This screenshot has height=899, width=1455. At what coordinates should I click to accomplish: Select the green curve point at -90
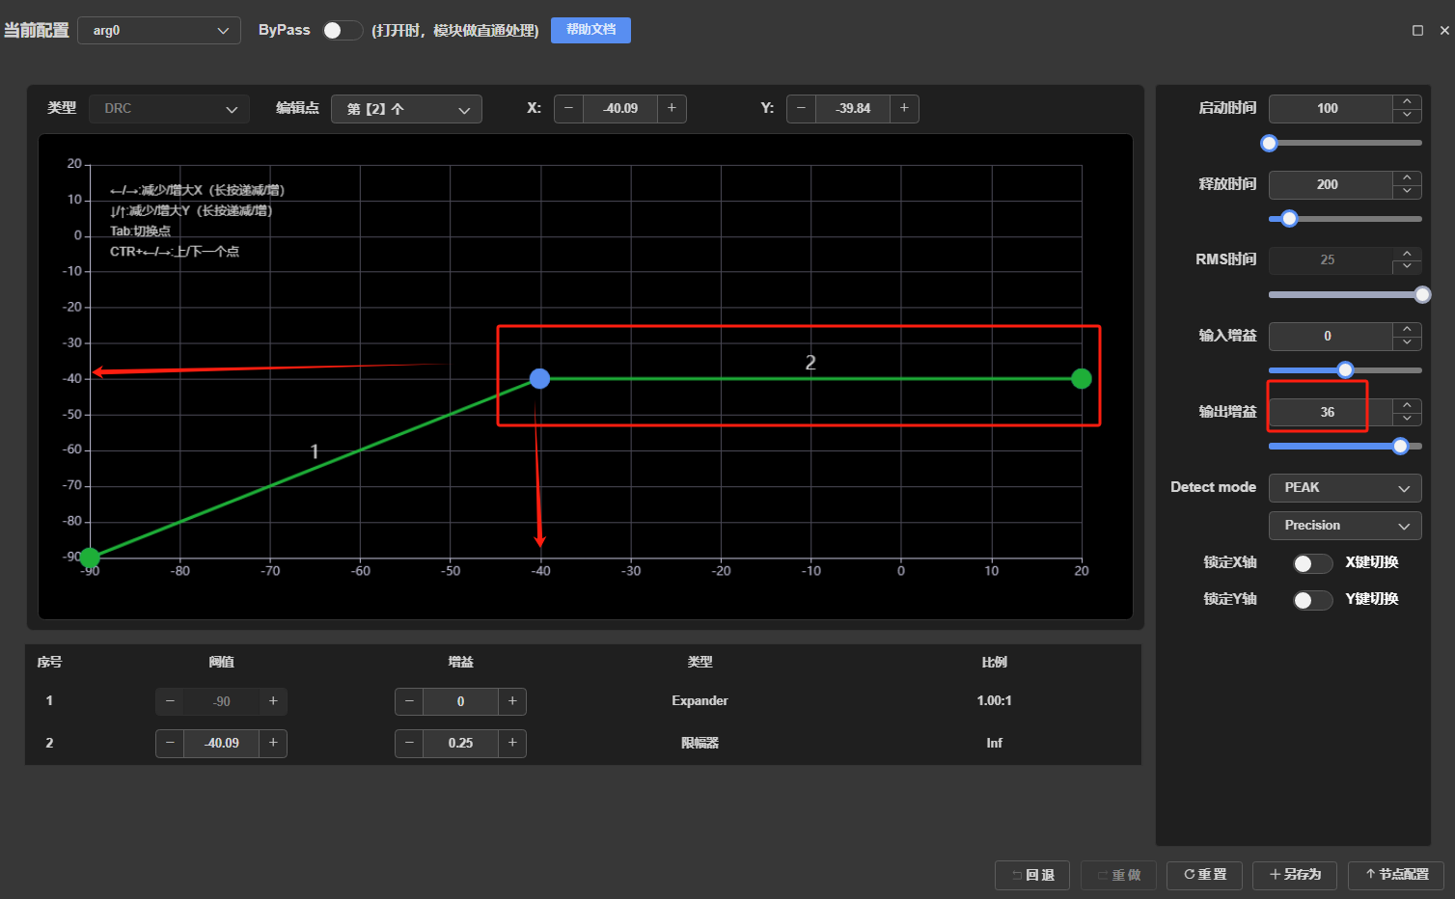pyautogui.click(x=90, y=558)
